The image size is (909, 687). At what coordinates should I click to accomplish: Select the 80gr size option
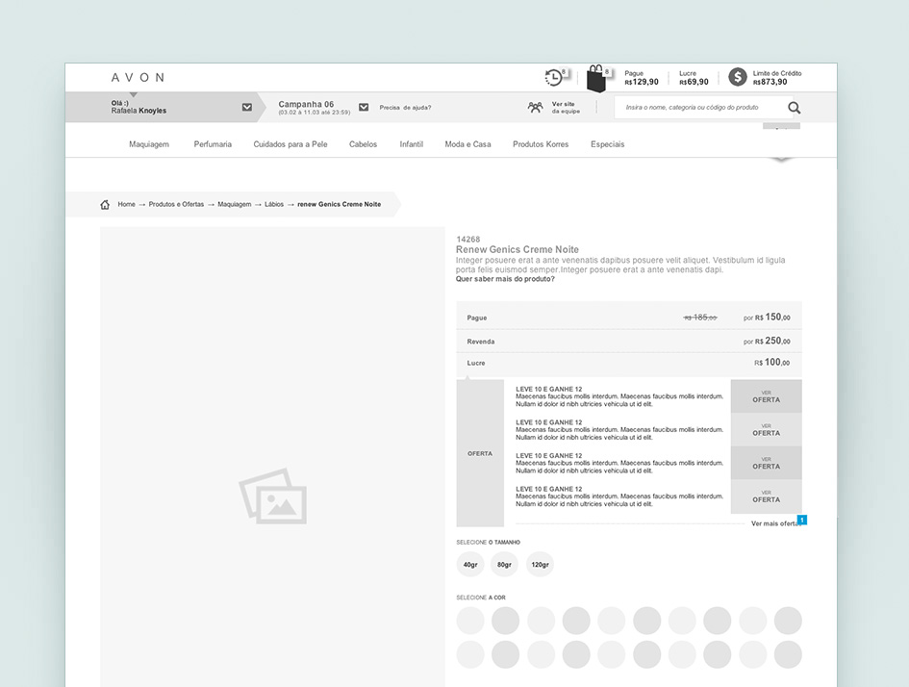coord(504,565)
